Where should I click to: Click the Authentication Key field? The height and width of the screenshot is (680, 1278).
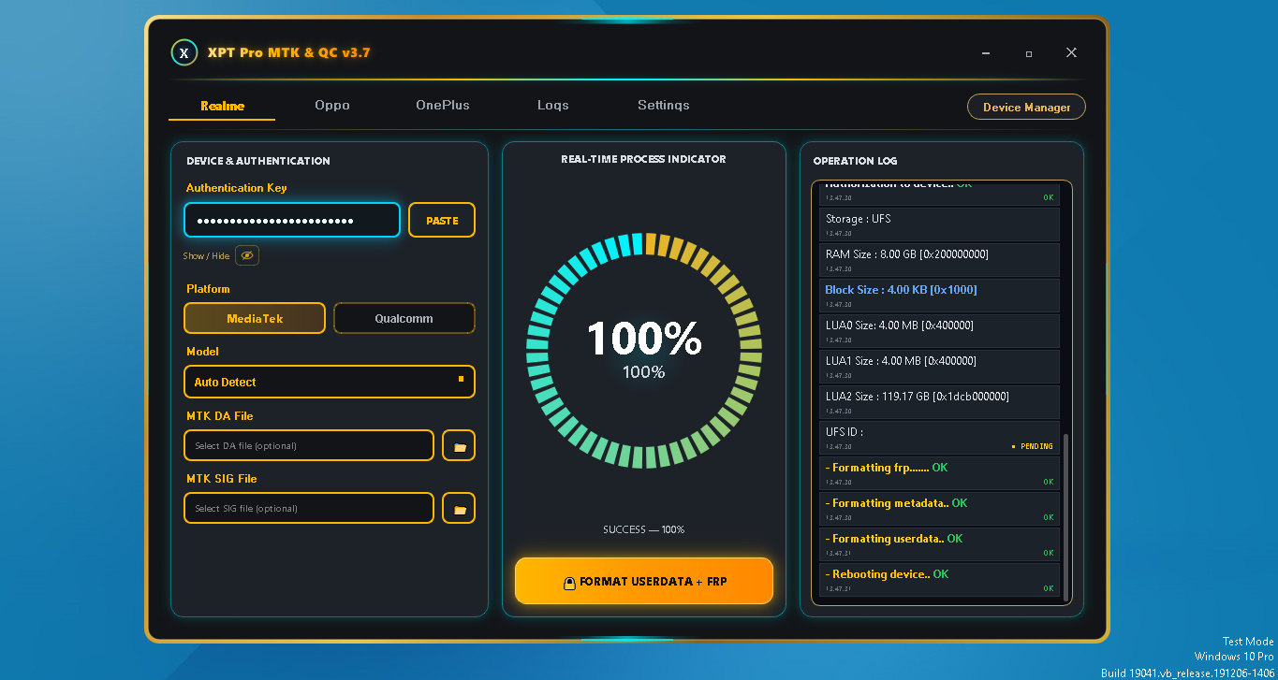point(292,221)
